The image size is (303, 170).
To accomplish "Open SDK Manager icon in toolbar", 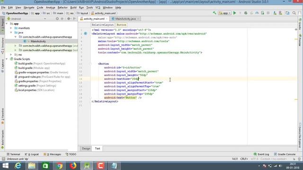I will click(280, 13).
